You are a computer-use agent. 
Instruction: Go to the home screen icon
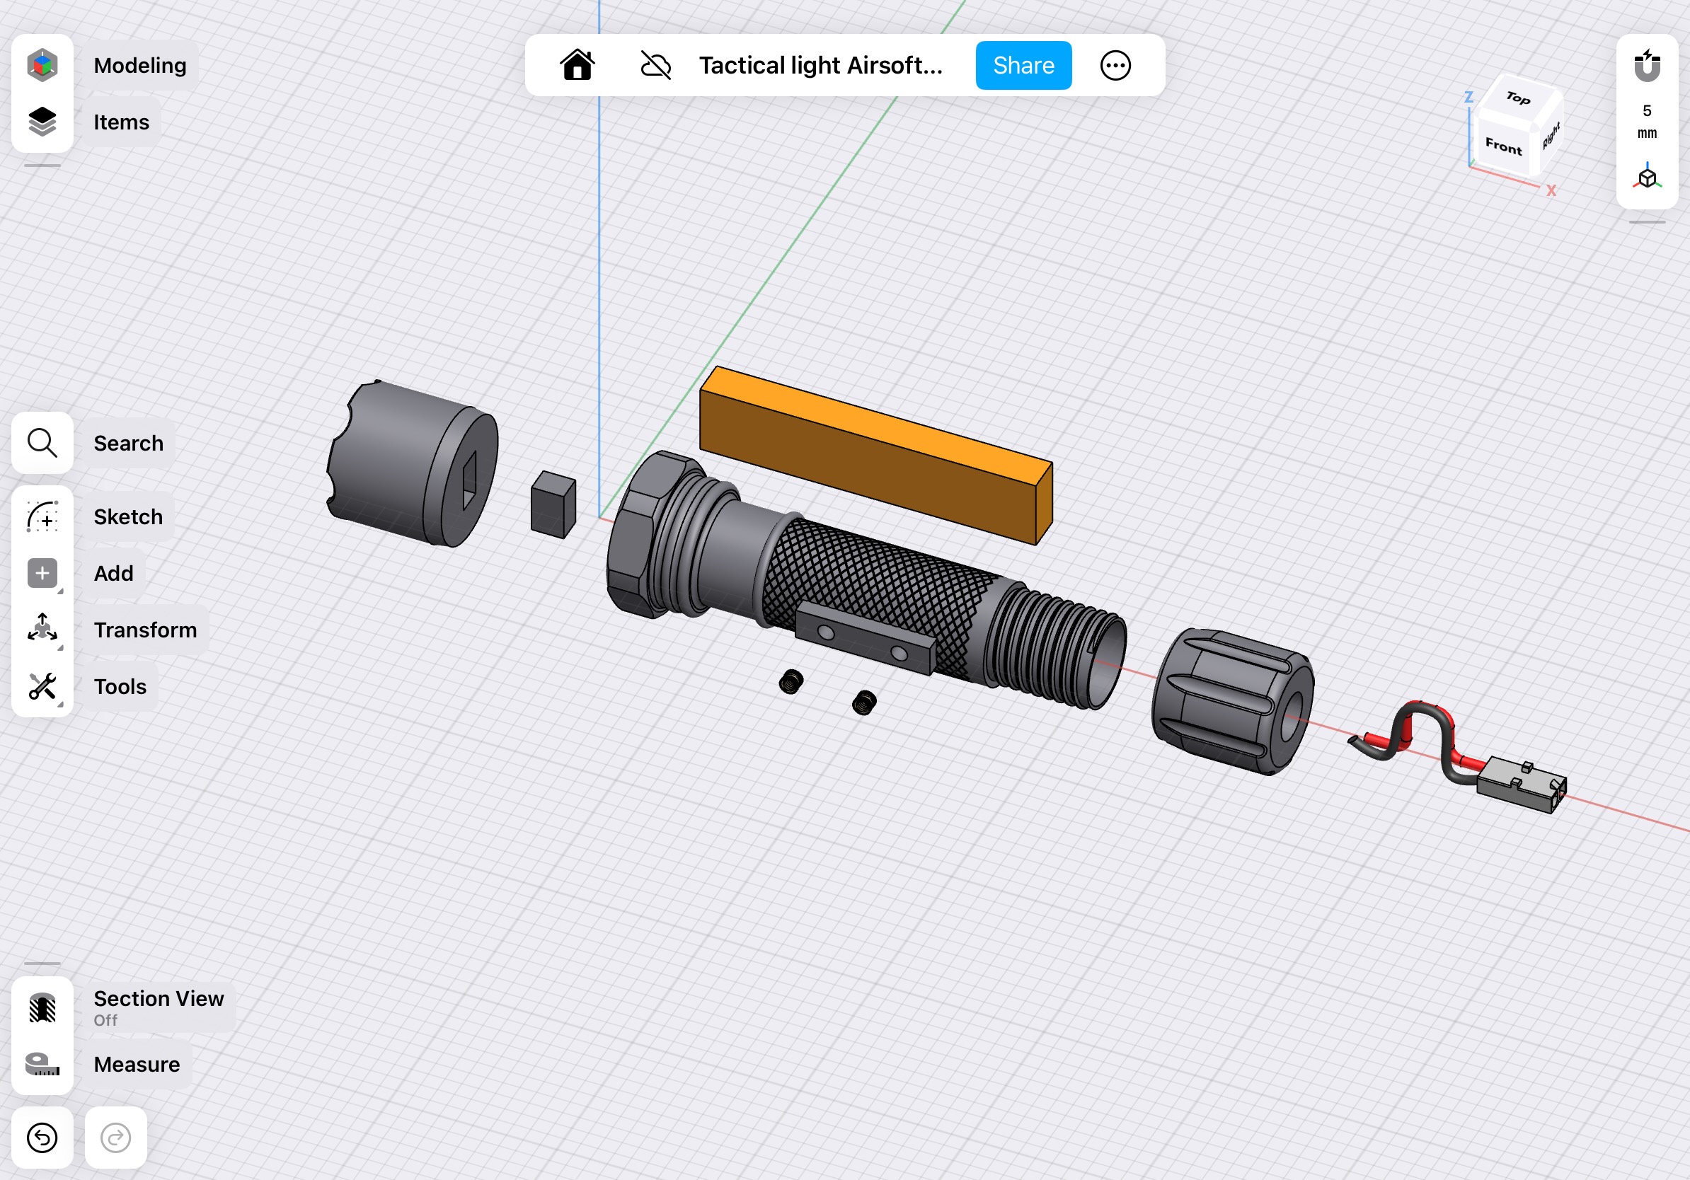(577, 66)
